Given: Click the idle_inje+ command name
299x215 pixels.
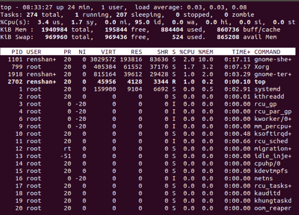Looking at the screenshot, I should (273, 156).
